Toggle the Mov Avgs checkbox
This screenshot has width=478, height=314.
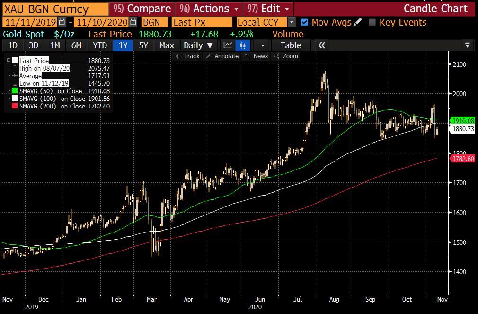(x=304, y=22)
